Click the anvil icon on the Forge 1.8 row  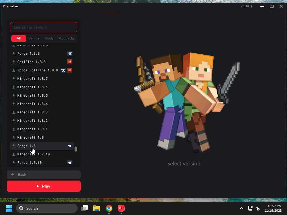[70, 146]
